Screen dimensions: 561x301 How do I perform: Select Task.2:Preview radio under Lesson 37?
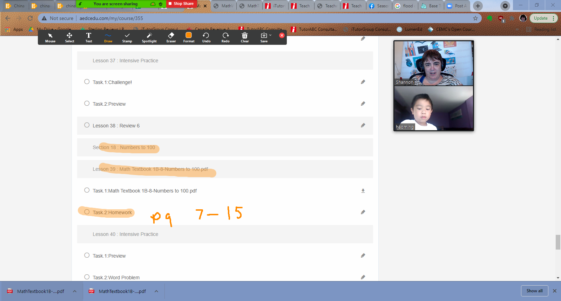(x=87, y=103)
